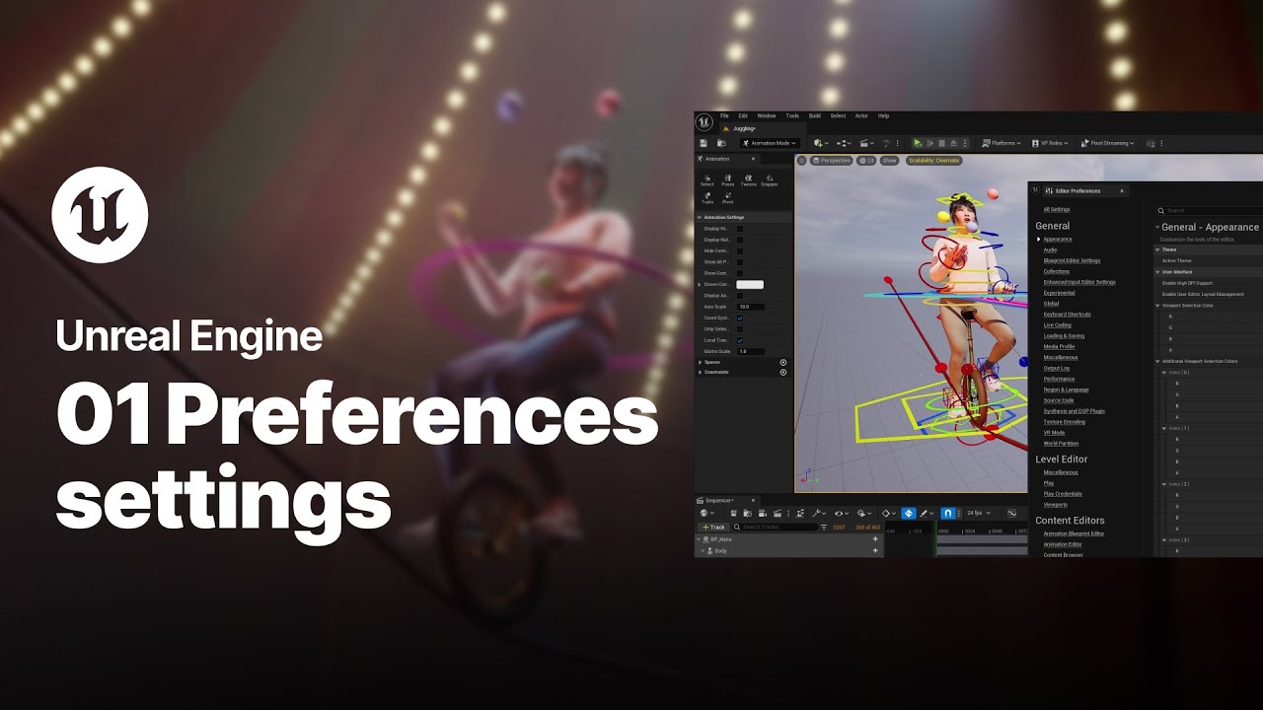
Task: Open Sequencer keyframe options icon
Action: click(886, 512)
